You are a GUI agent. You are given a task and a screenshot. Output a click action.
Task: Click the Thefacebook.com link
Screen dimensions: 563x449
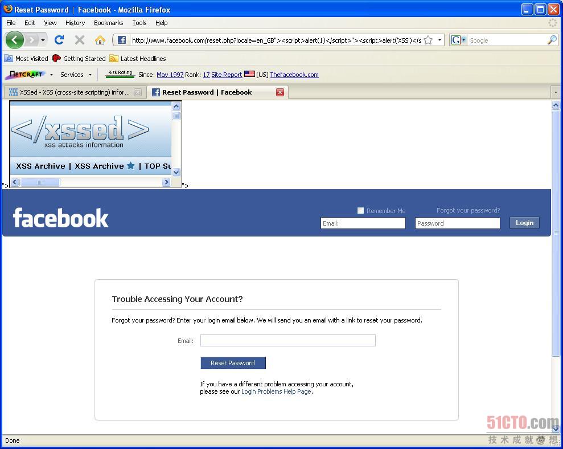(294, 75)
